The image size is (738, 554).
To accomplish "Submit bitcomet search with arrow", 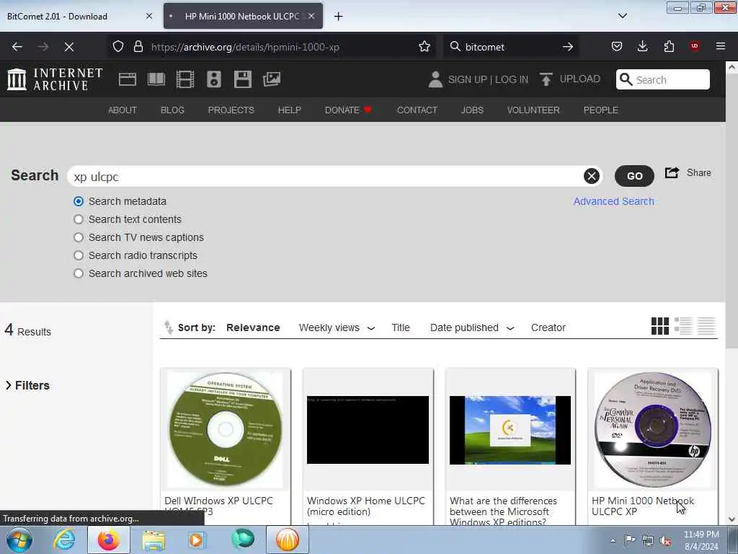I will (568, 47).
